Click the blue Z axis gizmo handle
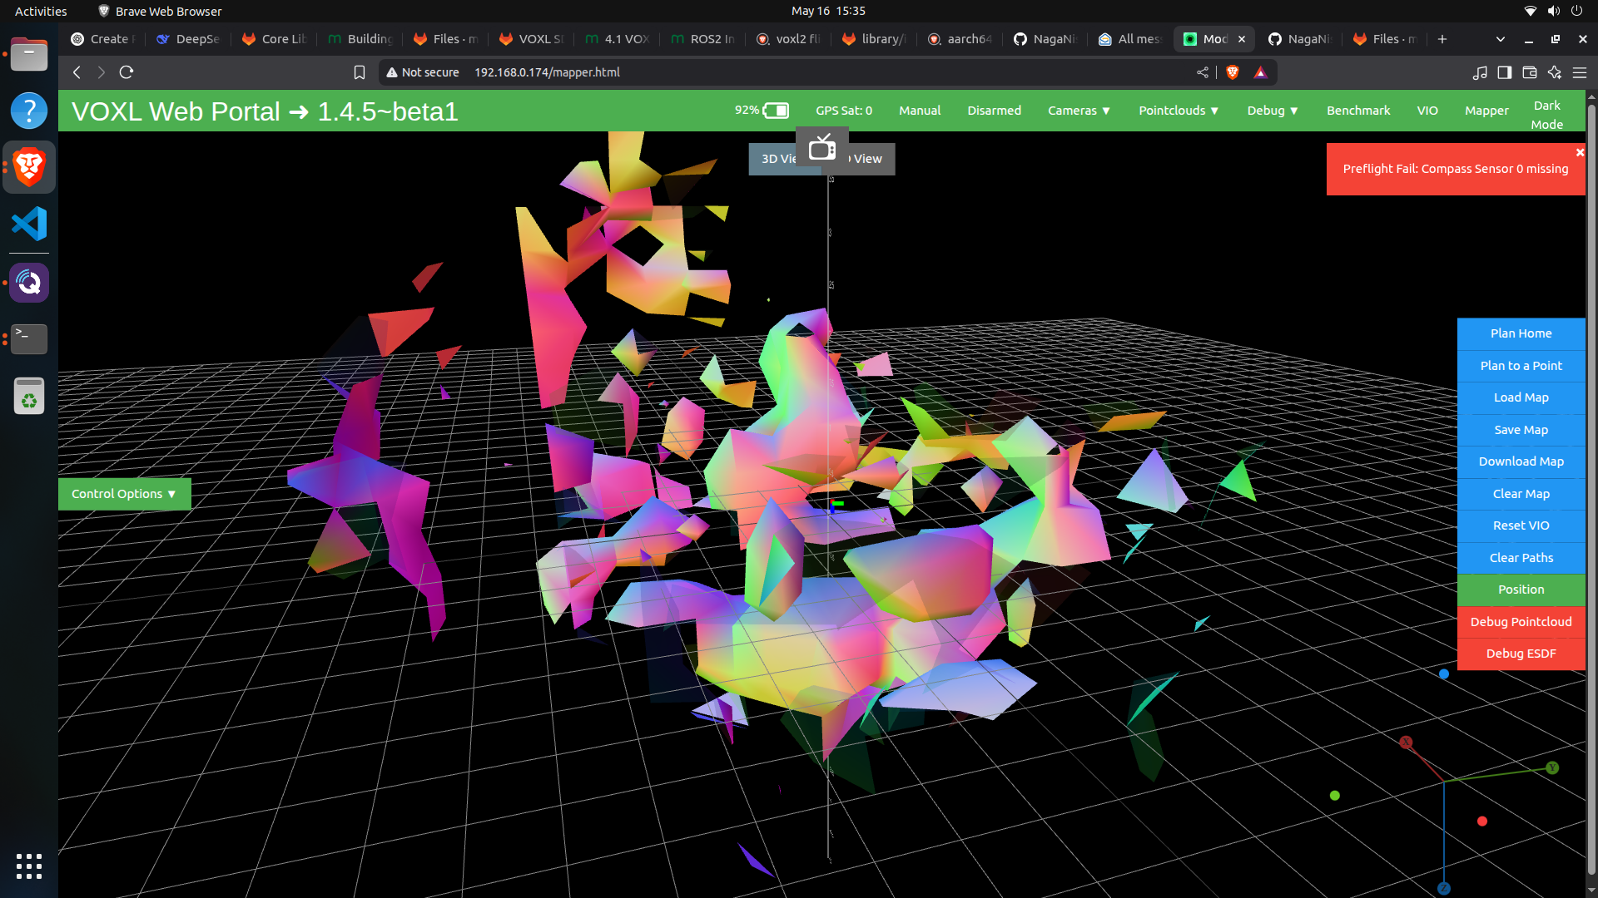This screenshot has height=898, width=1598. point(1444,888)
